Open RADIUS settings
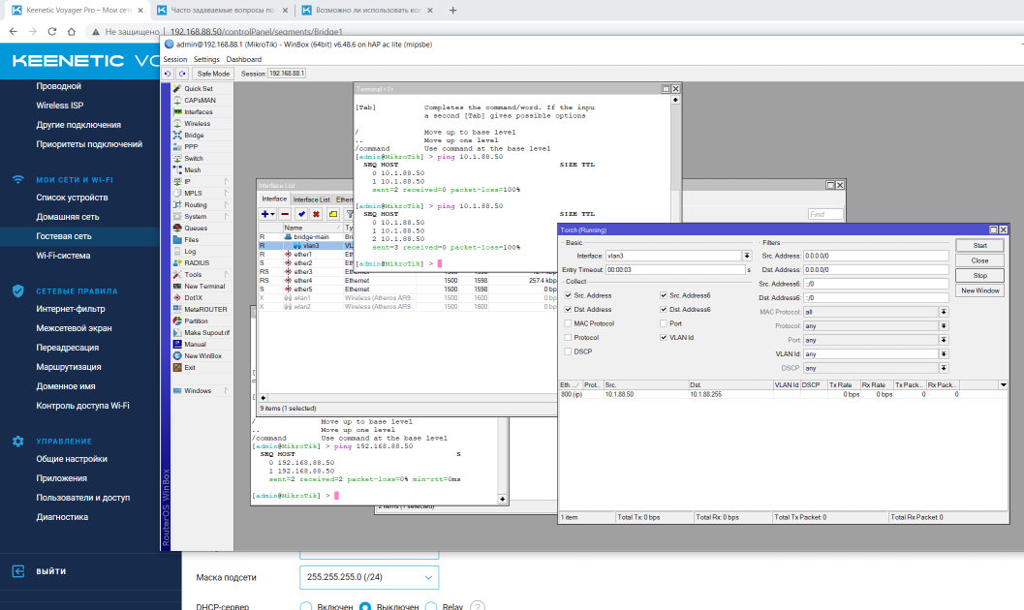 click(x=197, y=263)
